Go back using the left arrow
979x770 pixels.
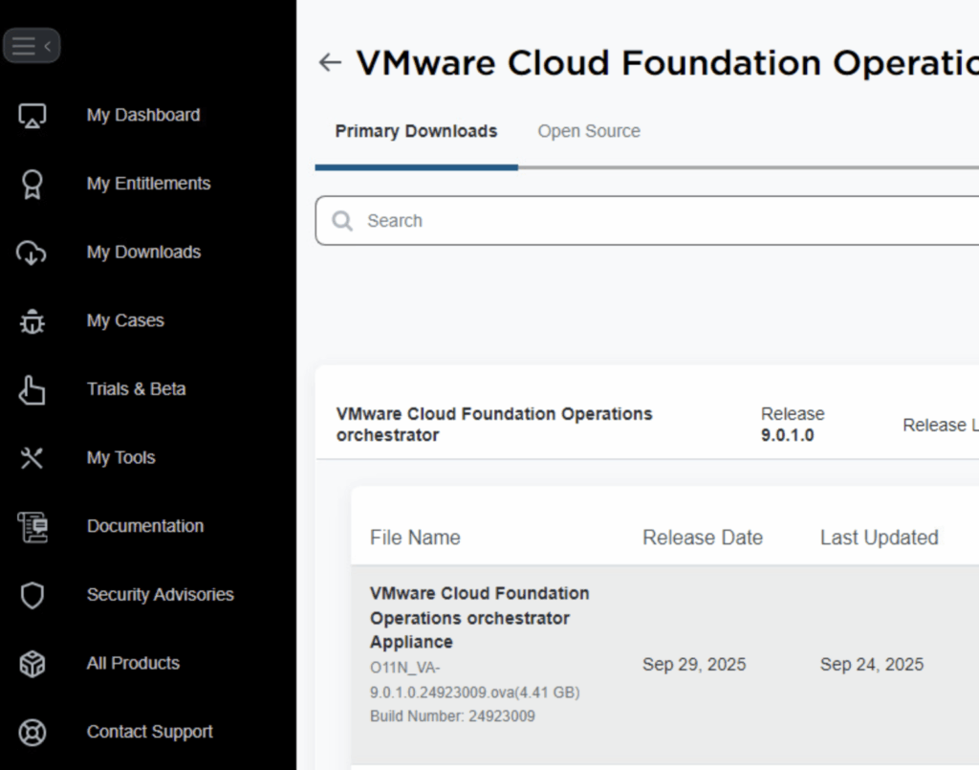(x=330, y=63)
